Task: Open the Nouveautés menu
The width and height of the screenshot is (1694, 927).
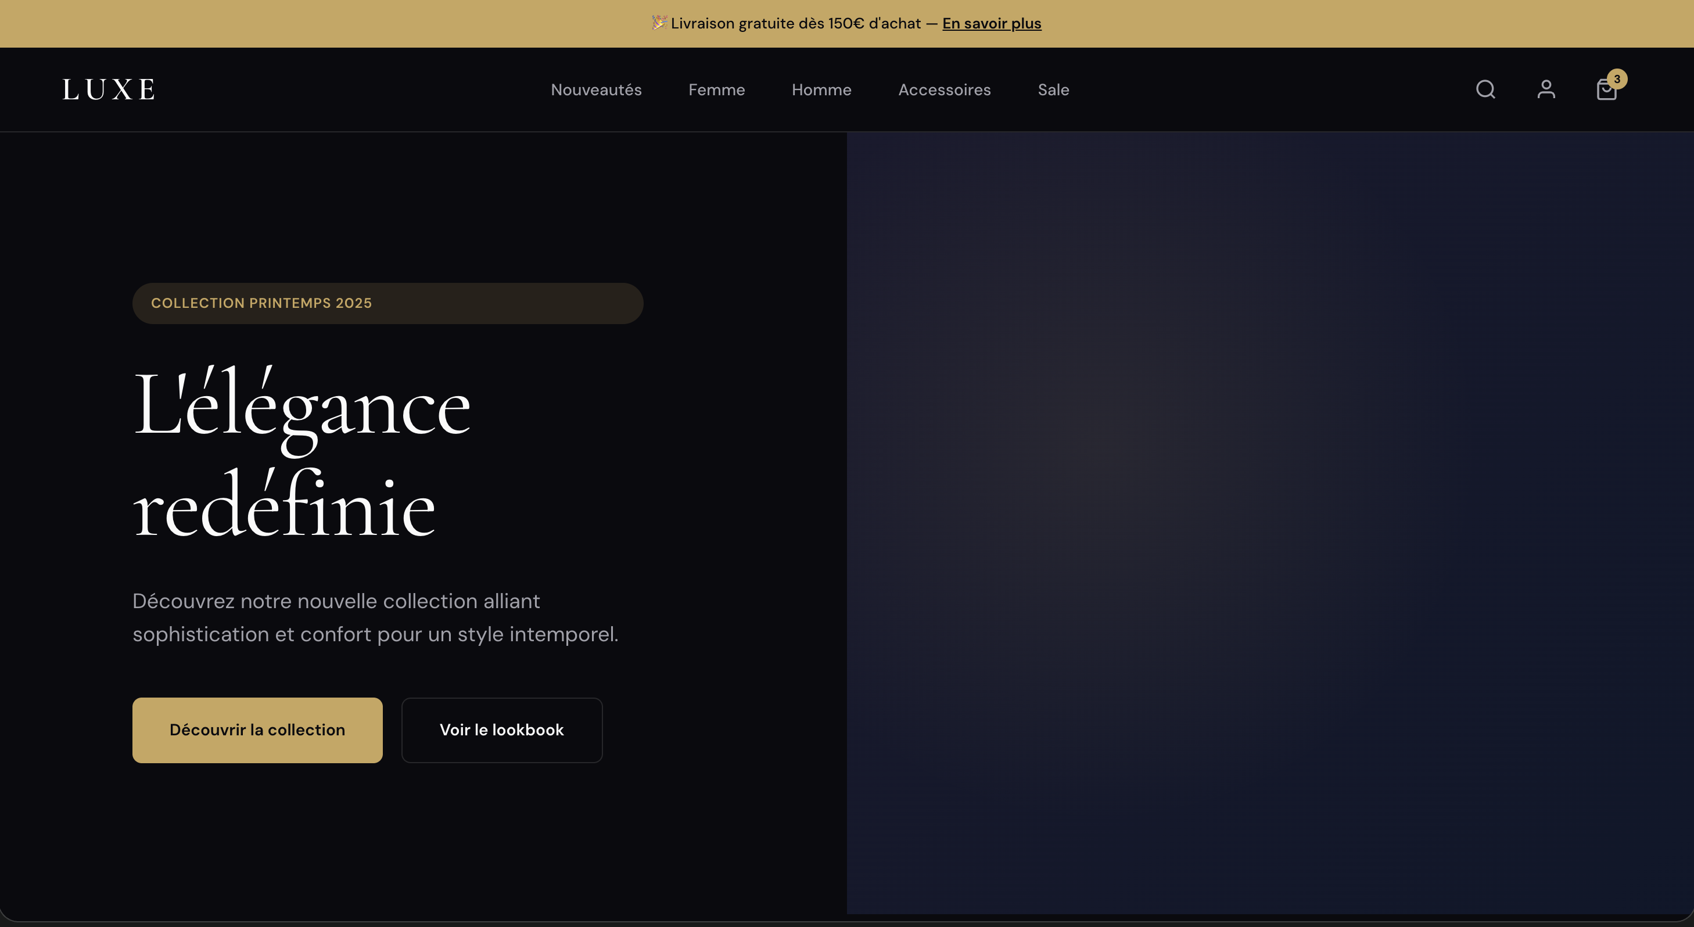Action: tap(596, 89)
